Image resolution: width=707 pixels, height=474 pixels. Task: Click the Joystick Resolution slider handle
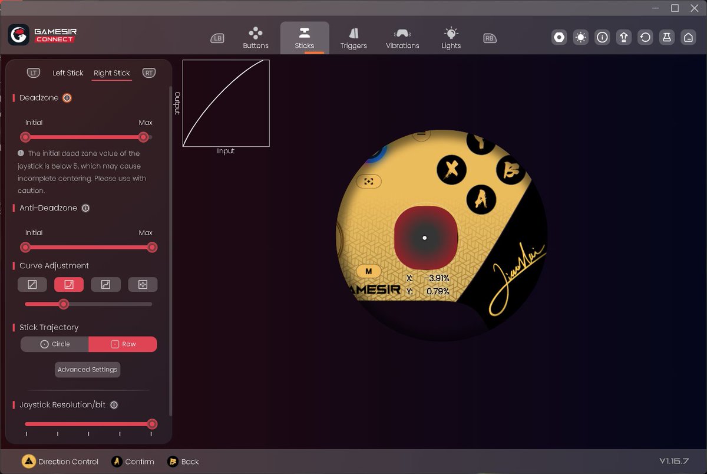(152, 424)
